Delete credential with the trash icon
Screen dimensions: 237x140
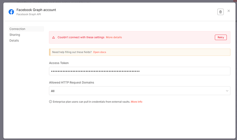coord(220,12)
